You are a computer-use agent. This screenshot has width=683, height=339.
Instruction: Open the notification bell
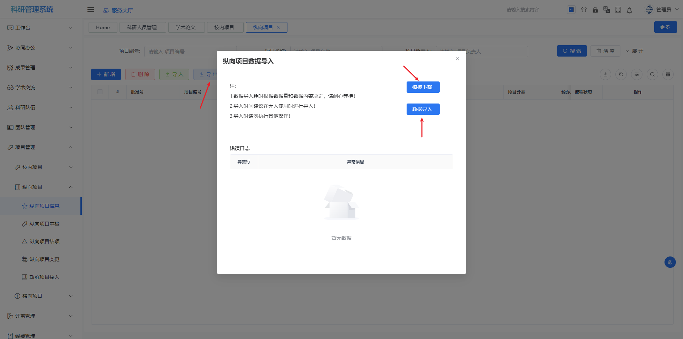tap(629, 10)
